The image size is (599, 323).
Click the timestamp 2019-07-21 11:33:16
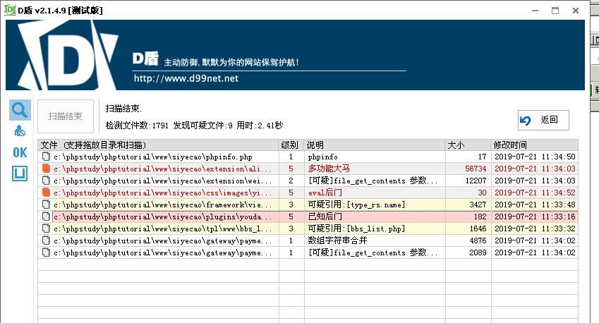click(535, 217)
